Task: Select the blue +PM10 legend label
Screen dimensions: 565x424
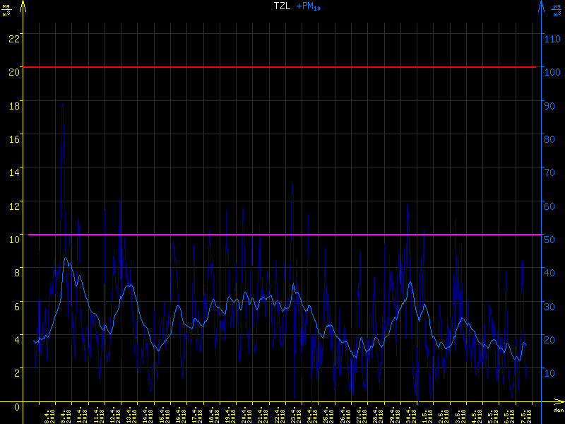Action: [x=308, y=6]
